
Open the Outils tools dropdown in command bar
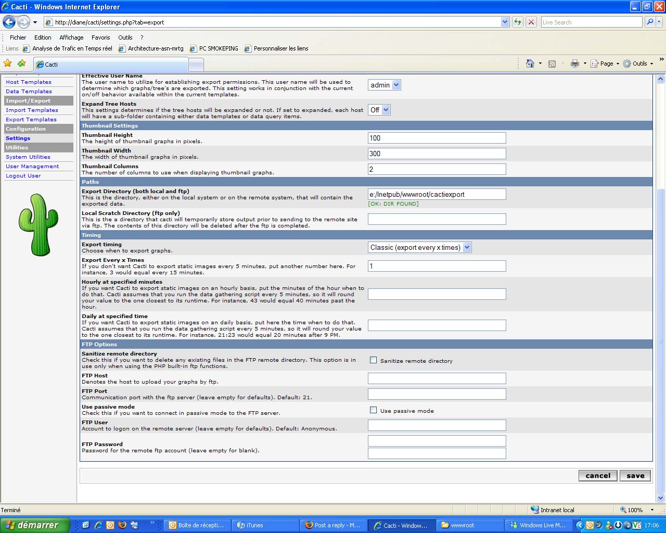point(639,64)
